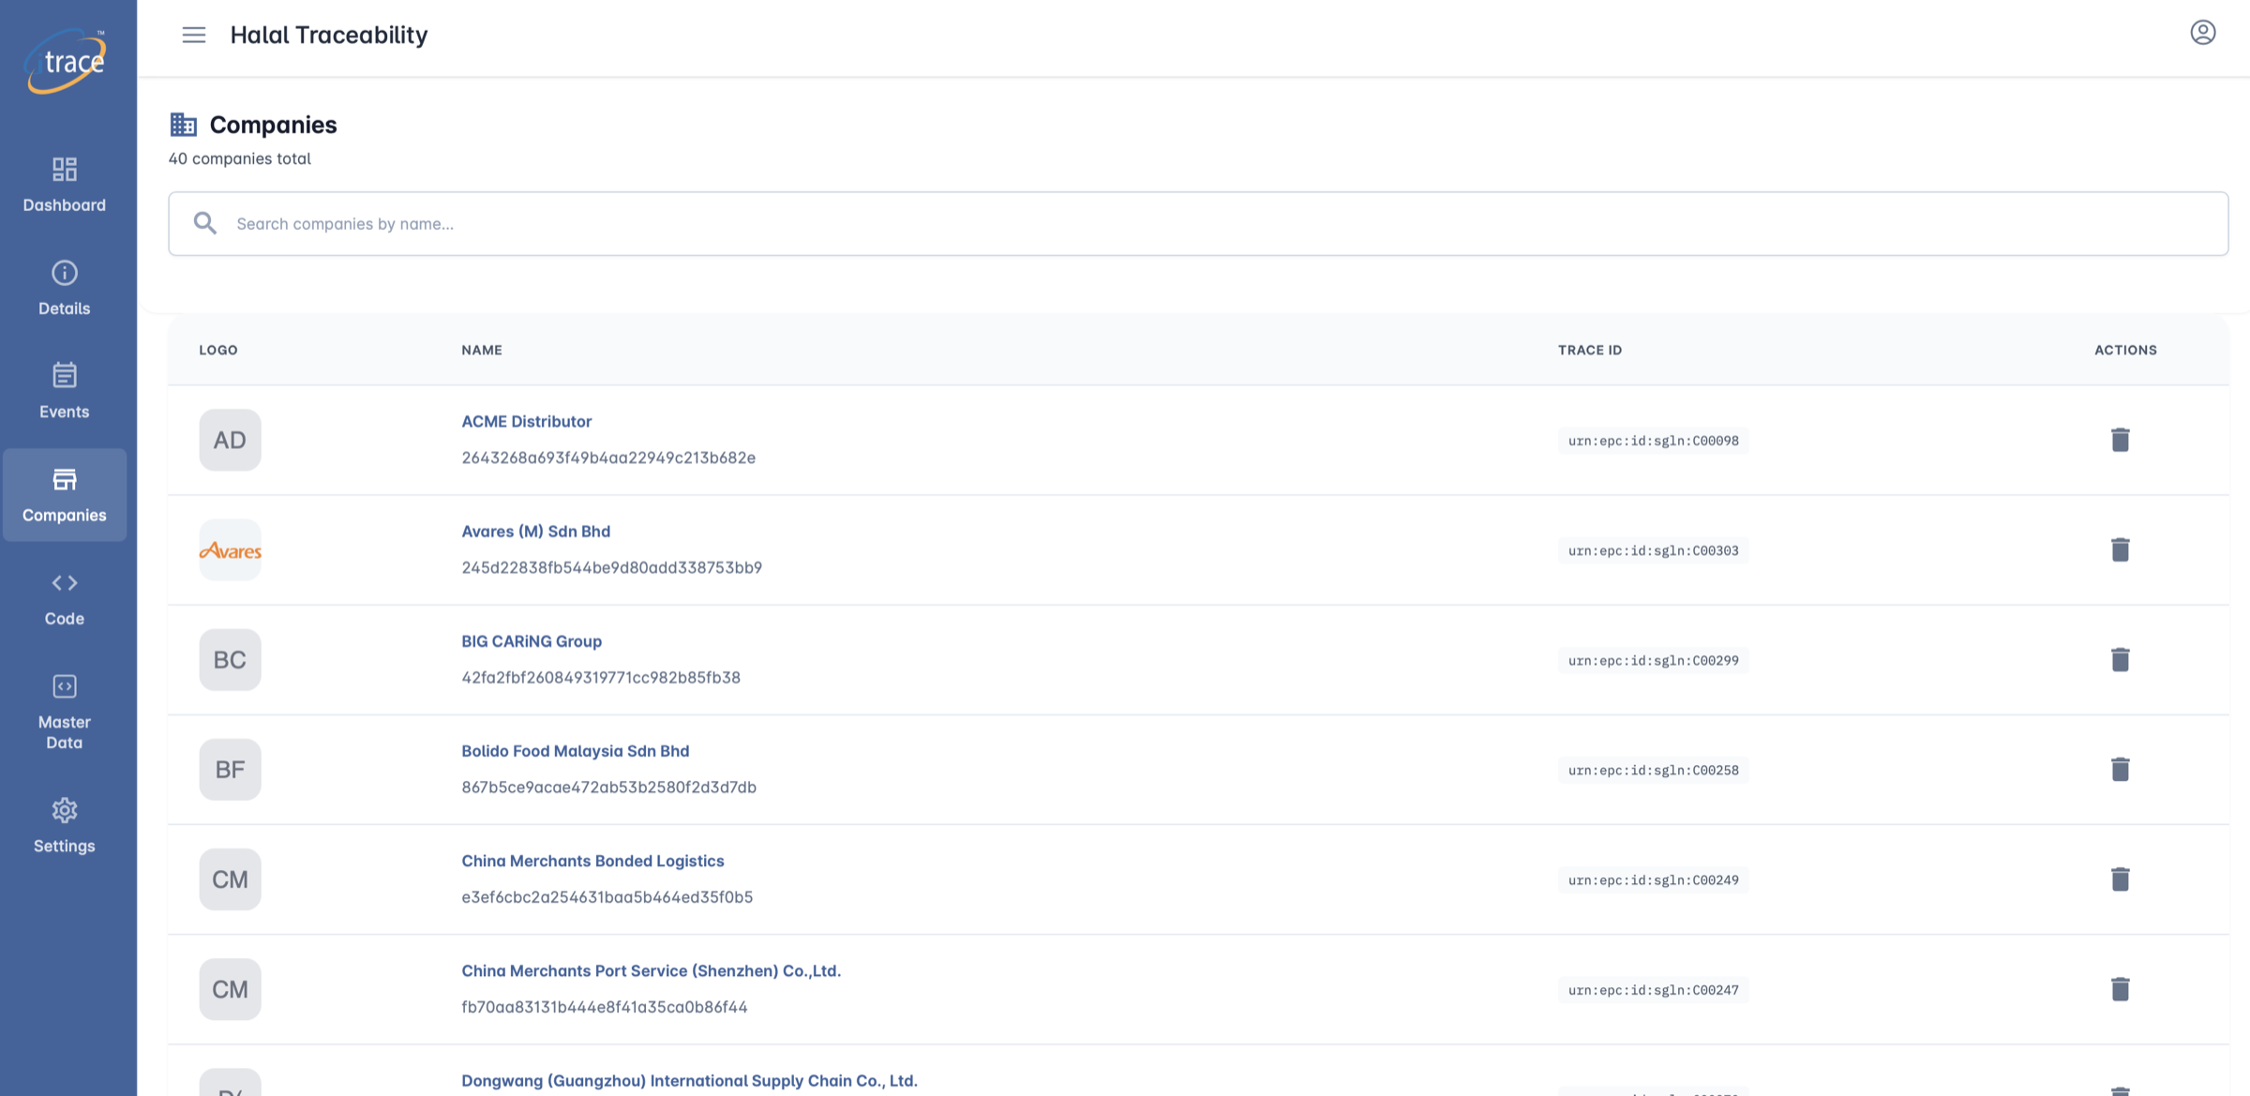2250x1096 pixels.
Task: Click the TRACE ID column header
Action: [x=1590, y=350]
